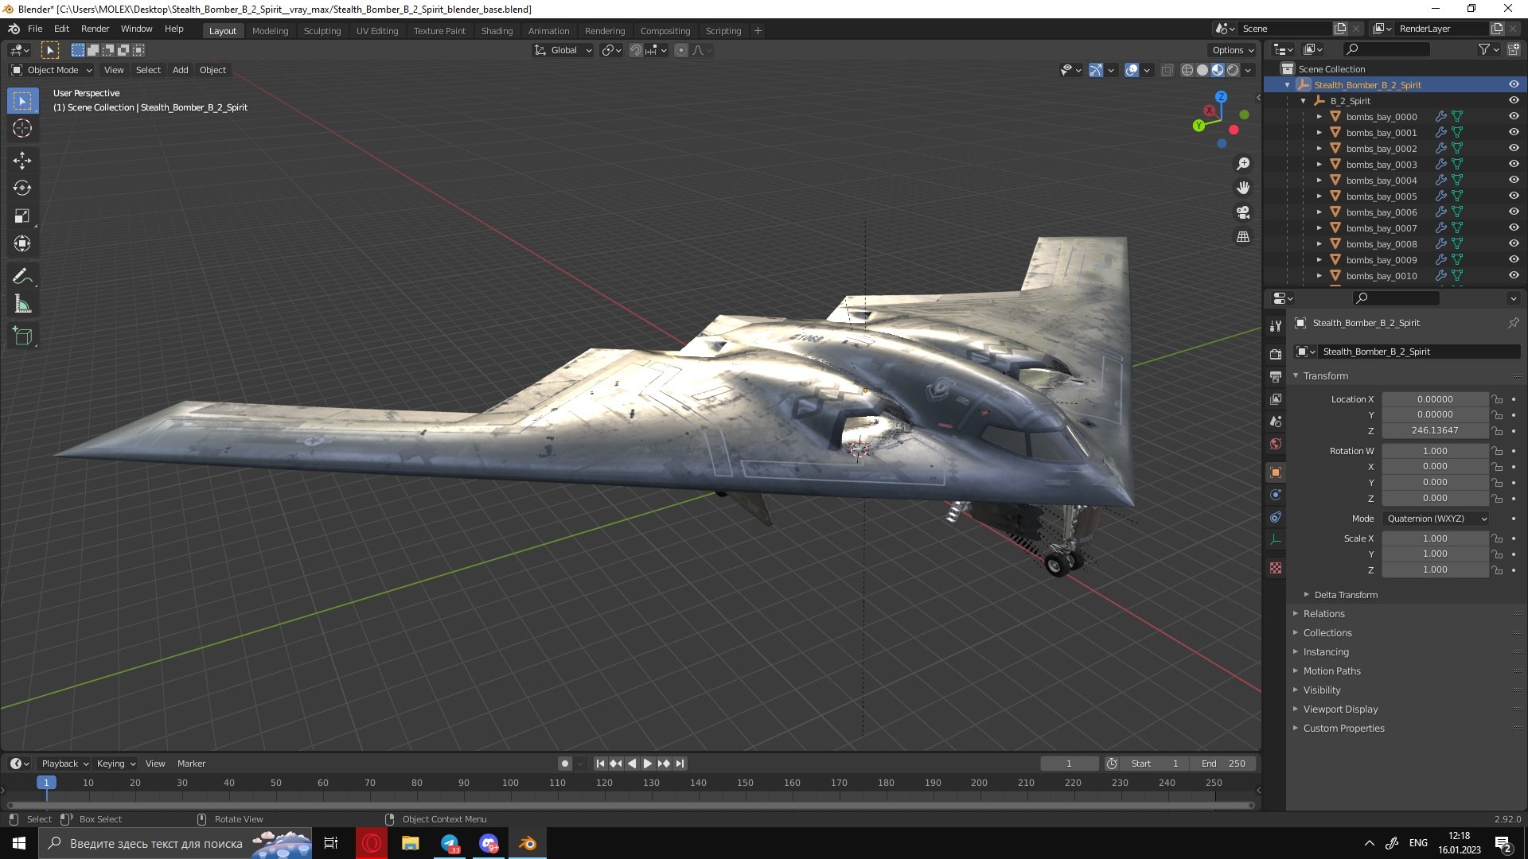Open the World properties tab
Image resolution: width=1528 pixels, height=859 pixels.
1276,444
